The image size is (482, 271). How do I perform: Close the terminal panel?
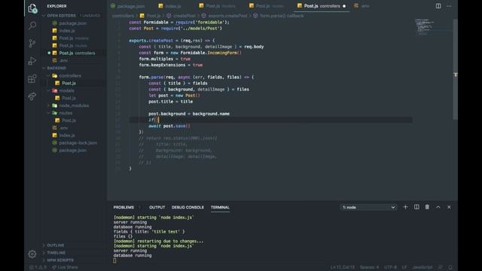[449, 207]
